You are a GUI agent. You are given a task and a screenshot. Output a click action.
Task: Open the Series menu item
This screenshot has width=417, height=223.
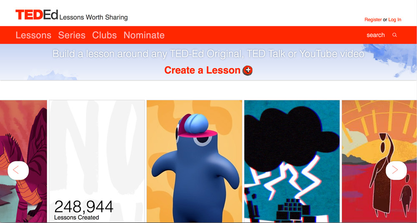click(72, 35)
